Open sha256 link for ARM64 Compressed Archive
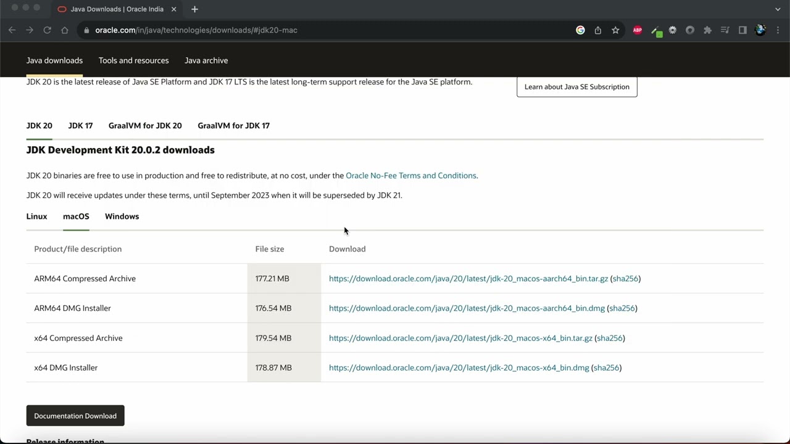The height and width of the screenshot is (444, 790). 625,279
